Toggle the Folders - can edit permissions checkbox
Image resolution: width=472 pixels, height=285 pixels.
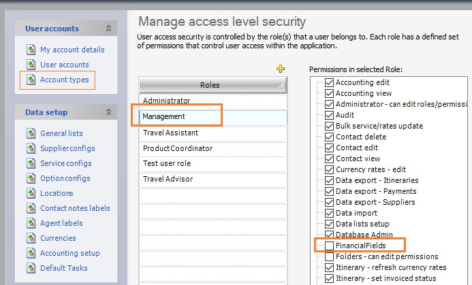coord(330,256)
